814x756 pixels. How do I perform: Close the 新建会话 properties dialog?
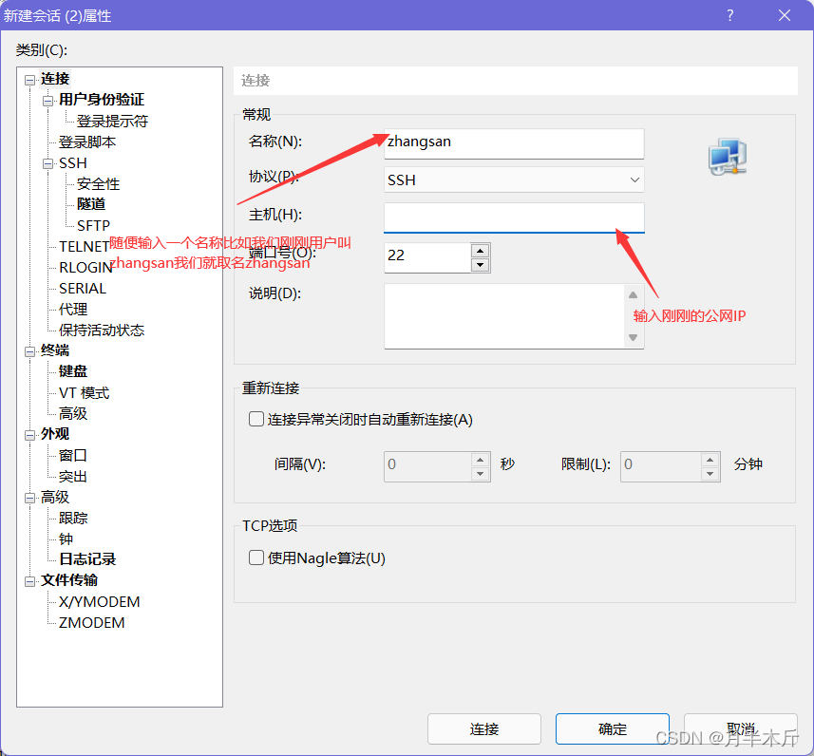point(785,15)
